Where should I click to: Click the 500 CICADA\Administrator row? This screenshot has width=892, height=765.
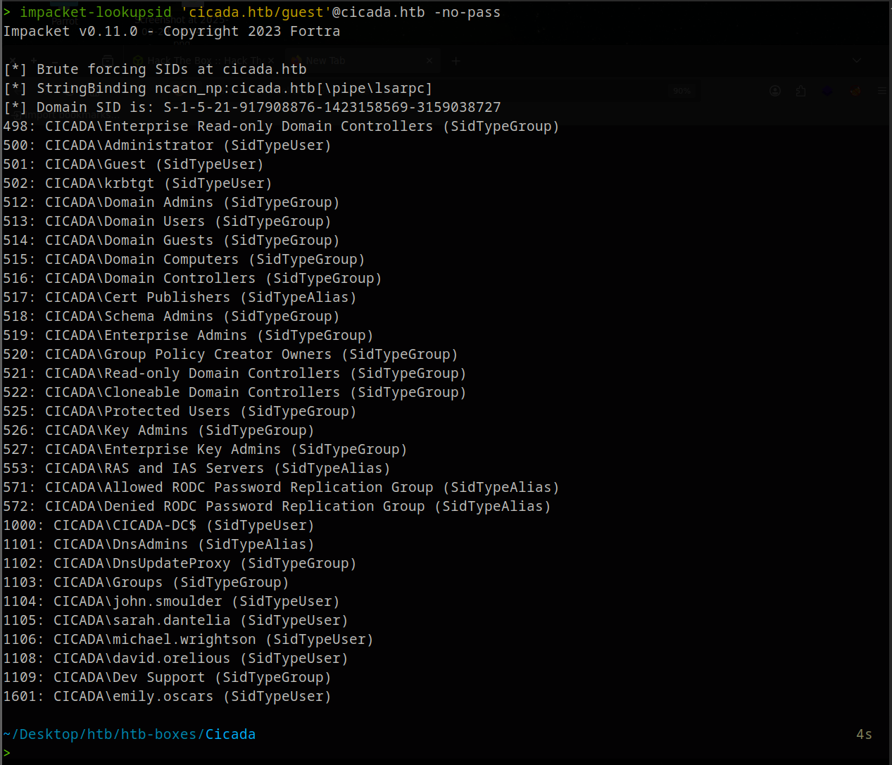(x=167, y=145)
